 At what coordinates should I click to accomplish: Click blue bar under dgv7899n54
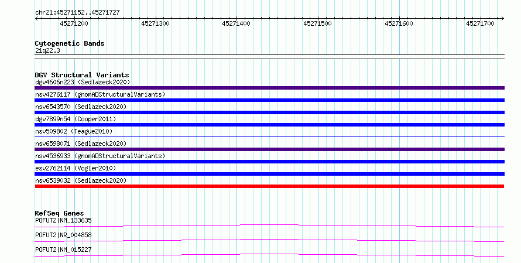pyautogui.click(x=269, y=125)
